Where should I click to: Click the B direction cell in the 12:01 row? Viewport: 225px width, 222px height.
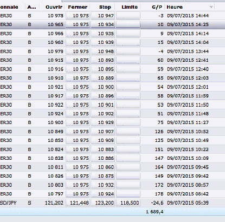pyautogui.click(x=29, y=87)
